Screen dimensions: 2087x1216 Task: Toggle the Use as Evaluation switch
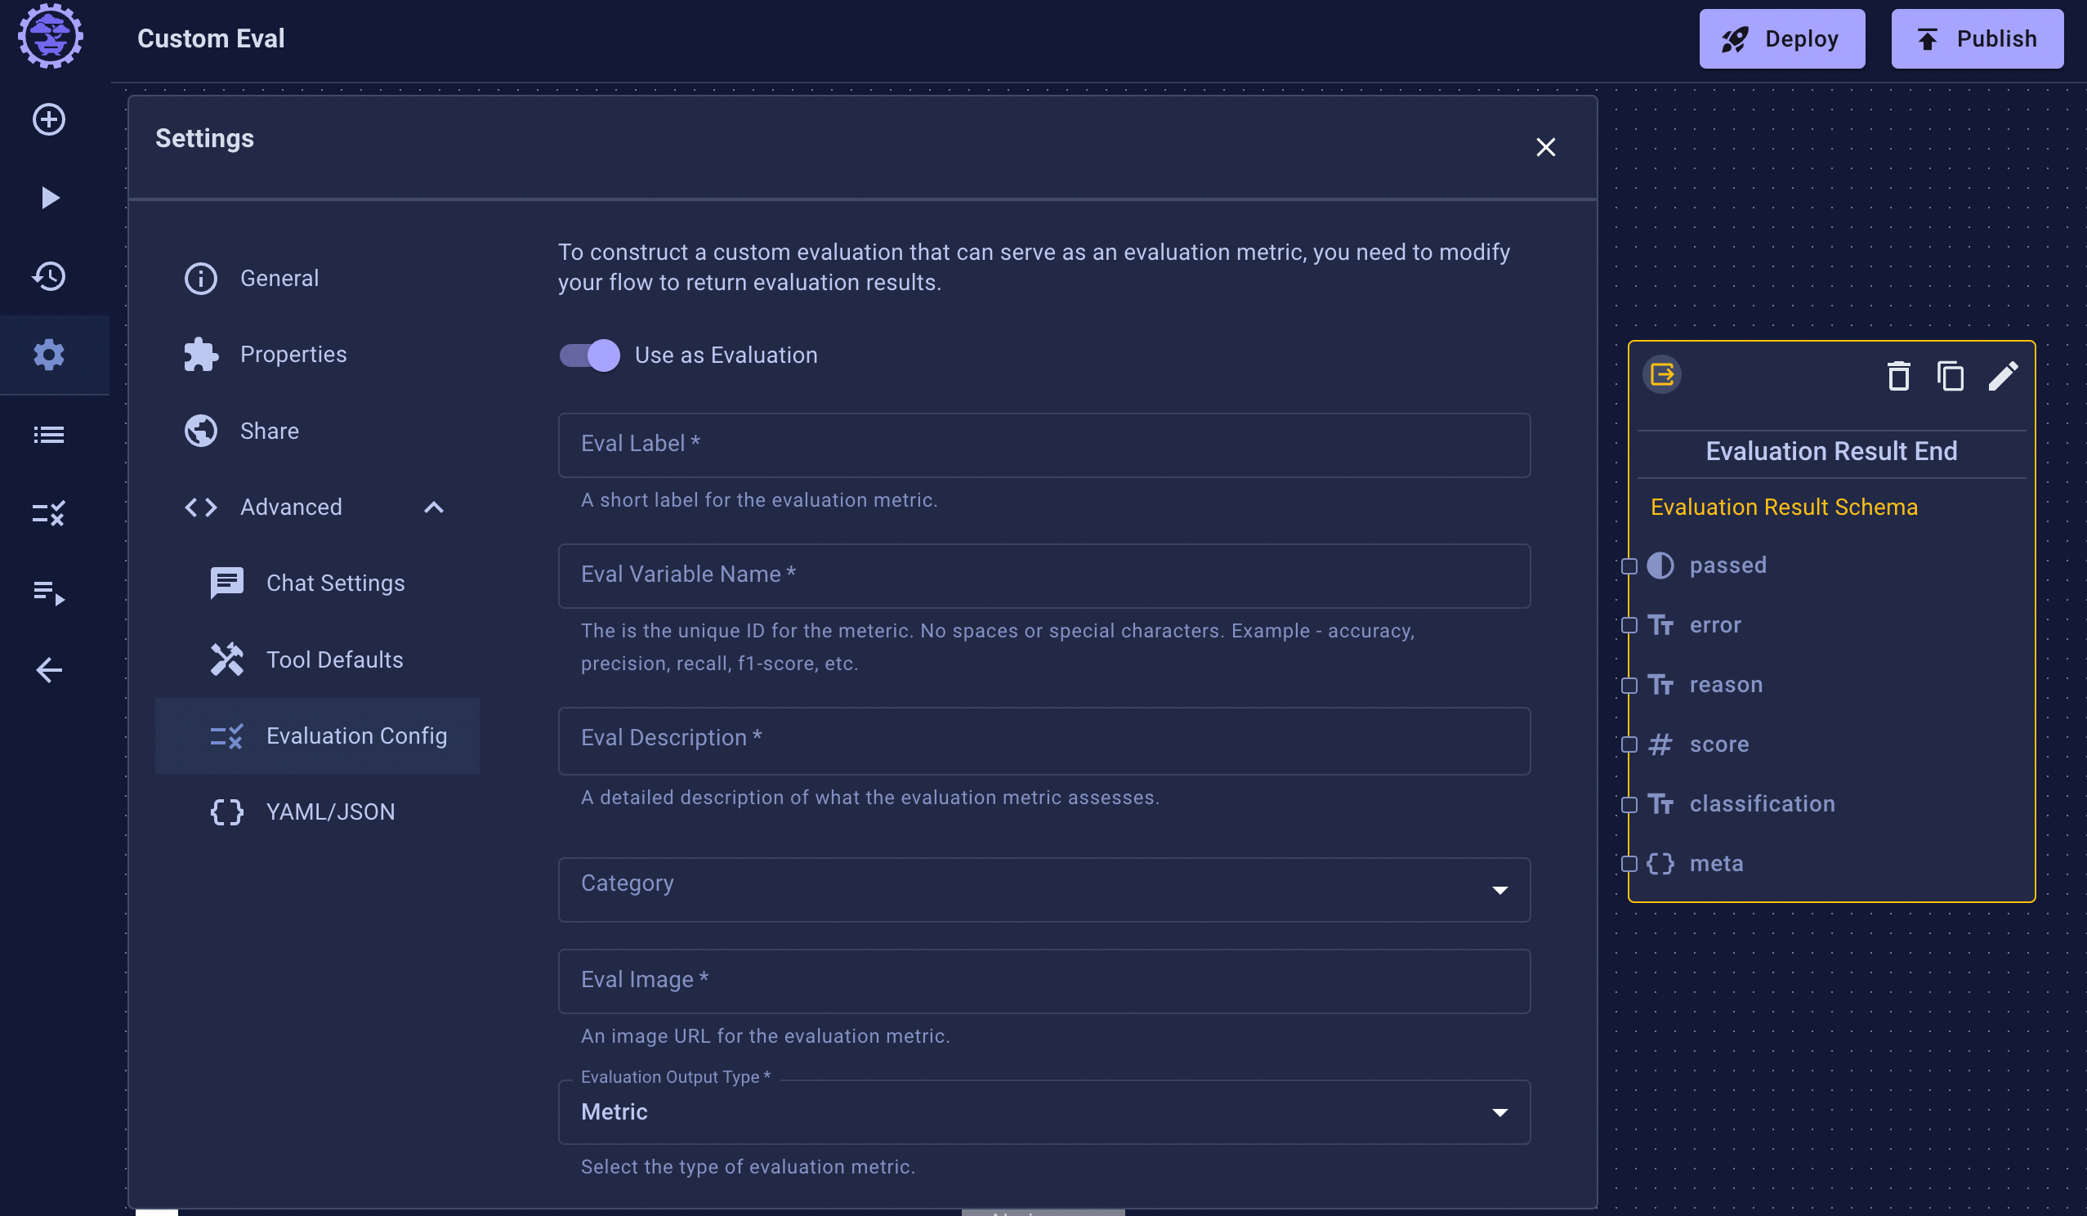pos(589,355)
